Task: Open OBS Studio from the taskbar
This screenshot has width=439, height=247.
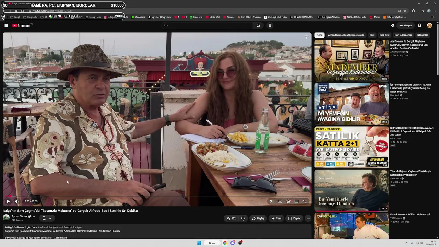Action: pyautogui.click(x=240, y=243)
